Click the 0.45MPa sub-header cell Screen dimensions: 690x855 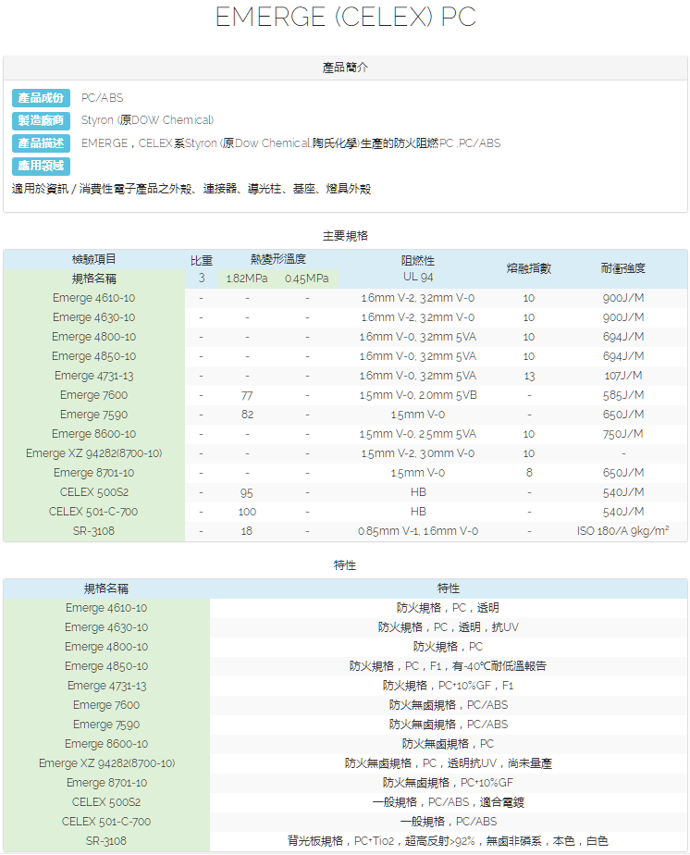click(307, 279)
